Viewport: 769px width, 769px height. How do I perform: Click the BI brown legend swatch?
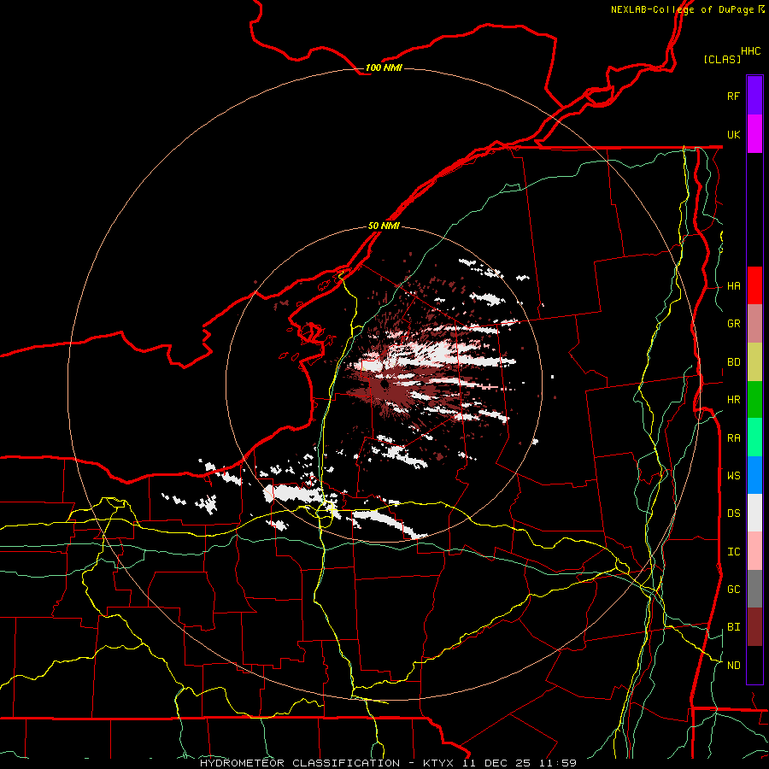pyautogui.click(x=754, y=627)
